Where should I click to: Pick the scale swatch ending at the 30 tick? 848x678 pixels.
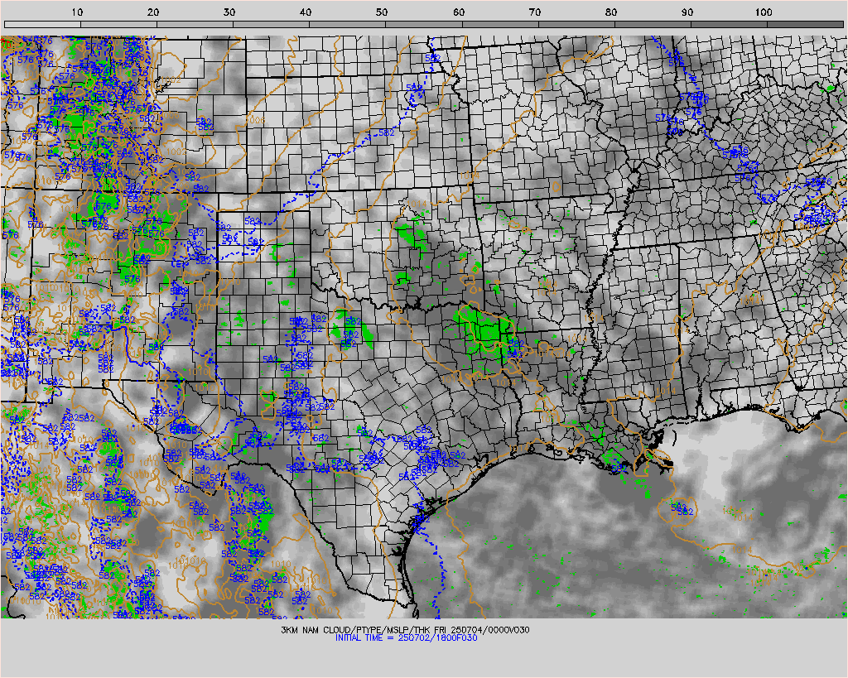point(195,24)
